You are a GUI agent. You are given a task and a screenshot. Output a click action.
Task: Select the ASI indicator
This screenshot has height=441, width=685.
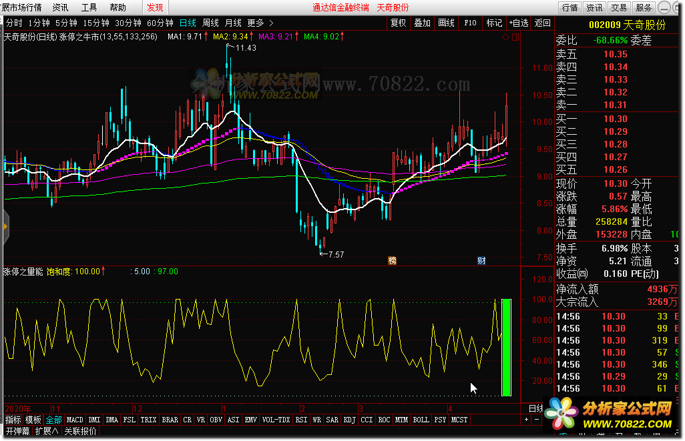233,420
